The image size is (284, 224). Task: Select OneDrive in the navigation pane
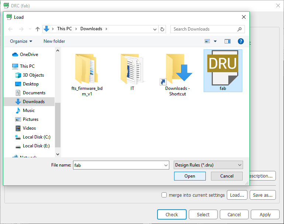pyautogui.click(x=25, y=55)
